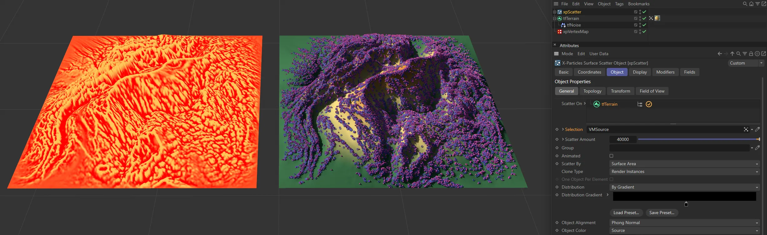Use the Selection field picker eyedropper
The image size is (767, 235).
click(757, 129)
